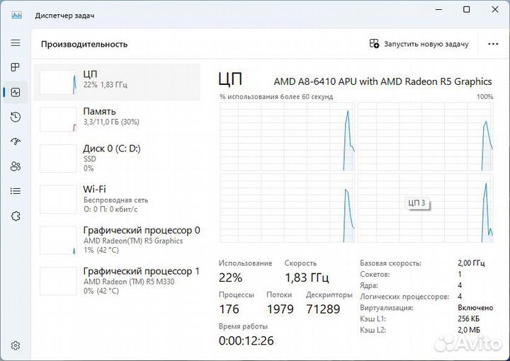Screen dimensions: 510x361
Task: Select Disk 0 (C: D:) entry
Action: pos(117,158)
